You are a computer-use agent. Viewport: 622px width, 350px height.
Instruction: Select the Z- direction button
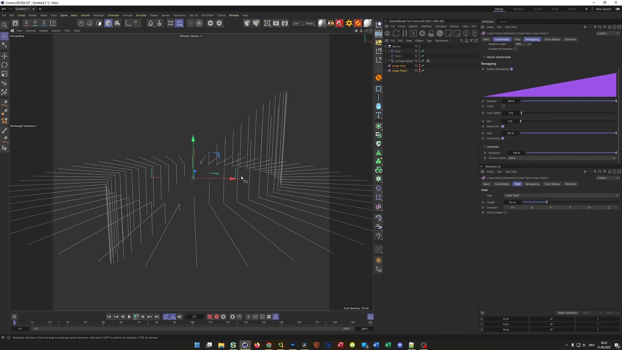coord(609,207)
